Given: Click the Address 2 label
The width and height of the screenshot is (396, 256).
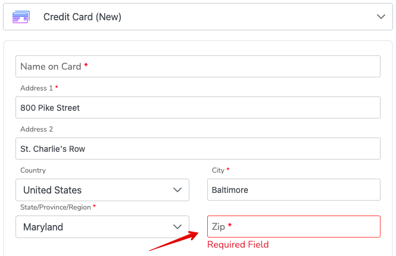Looking at the screenshot, I should click(36, 129).
